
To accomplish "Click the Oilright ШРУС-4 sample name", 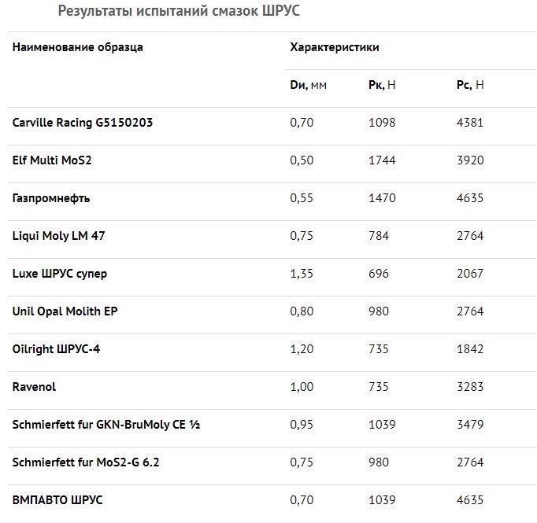I will (x=56, y=349).
